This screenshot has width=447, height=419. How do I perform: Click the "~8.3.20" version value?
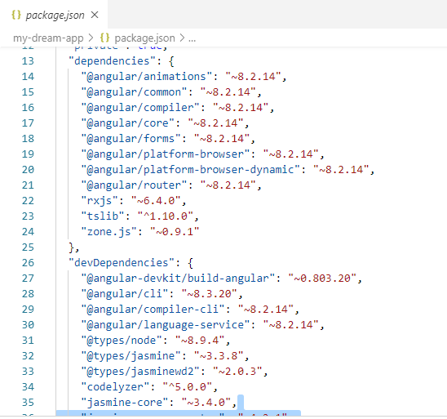click(210, 294)
